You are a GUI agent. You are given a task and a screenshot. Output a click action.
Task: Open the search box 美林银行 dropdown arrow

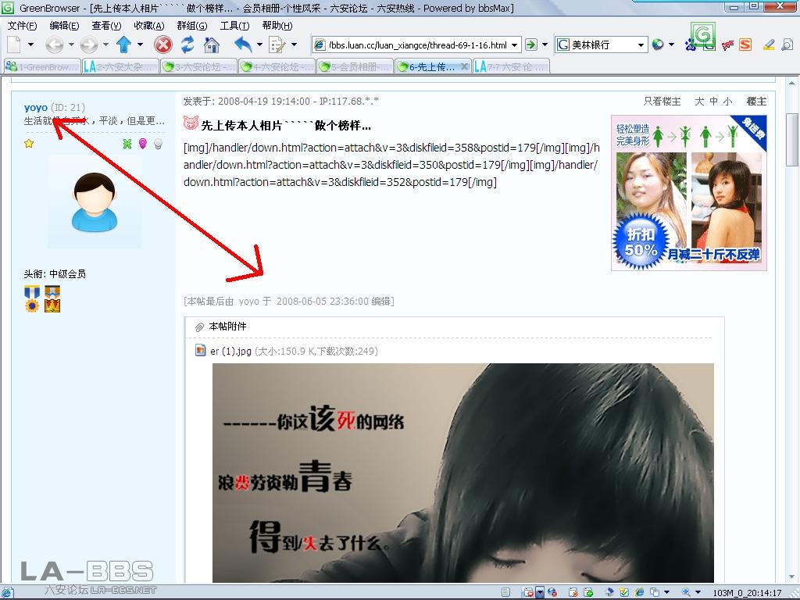pos(641,45)
